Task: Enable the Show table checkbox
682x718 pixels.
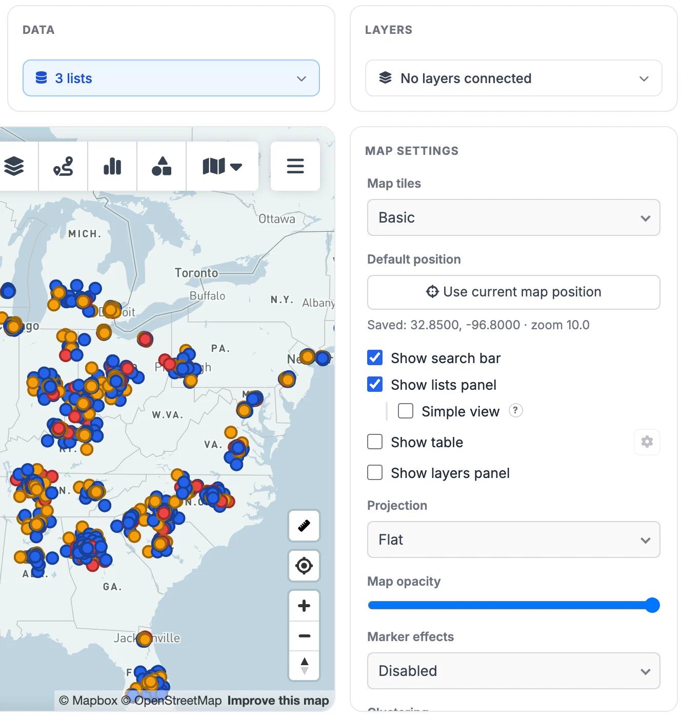Action: point(375,442)
